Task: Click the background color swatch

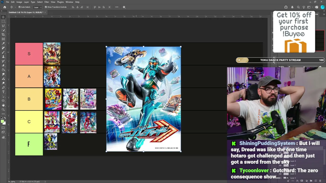Action: point(4,123)
